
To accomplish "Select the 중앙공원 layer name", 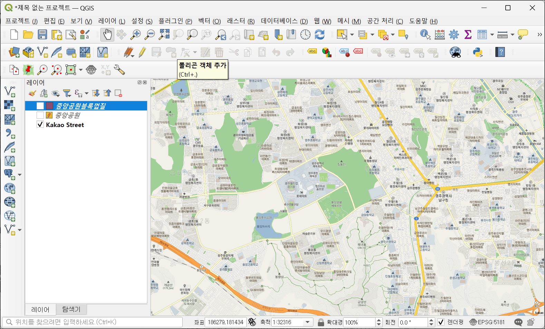I will tap(68, 115).
